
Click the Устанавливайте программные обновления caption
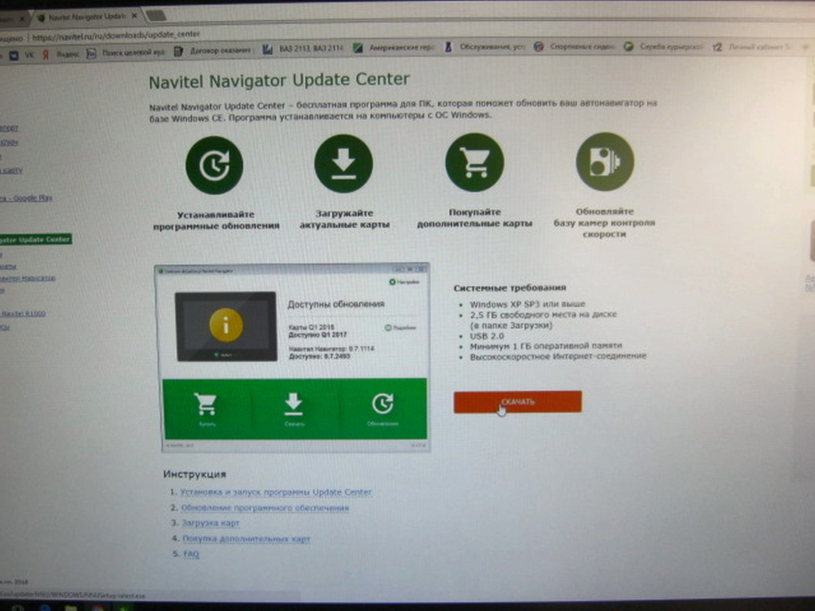(216, 220)
